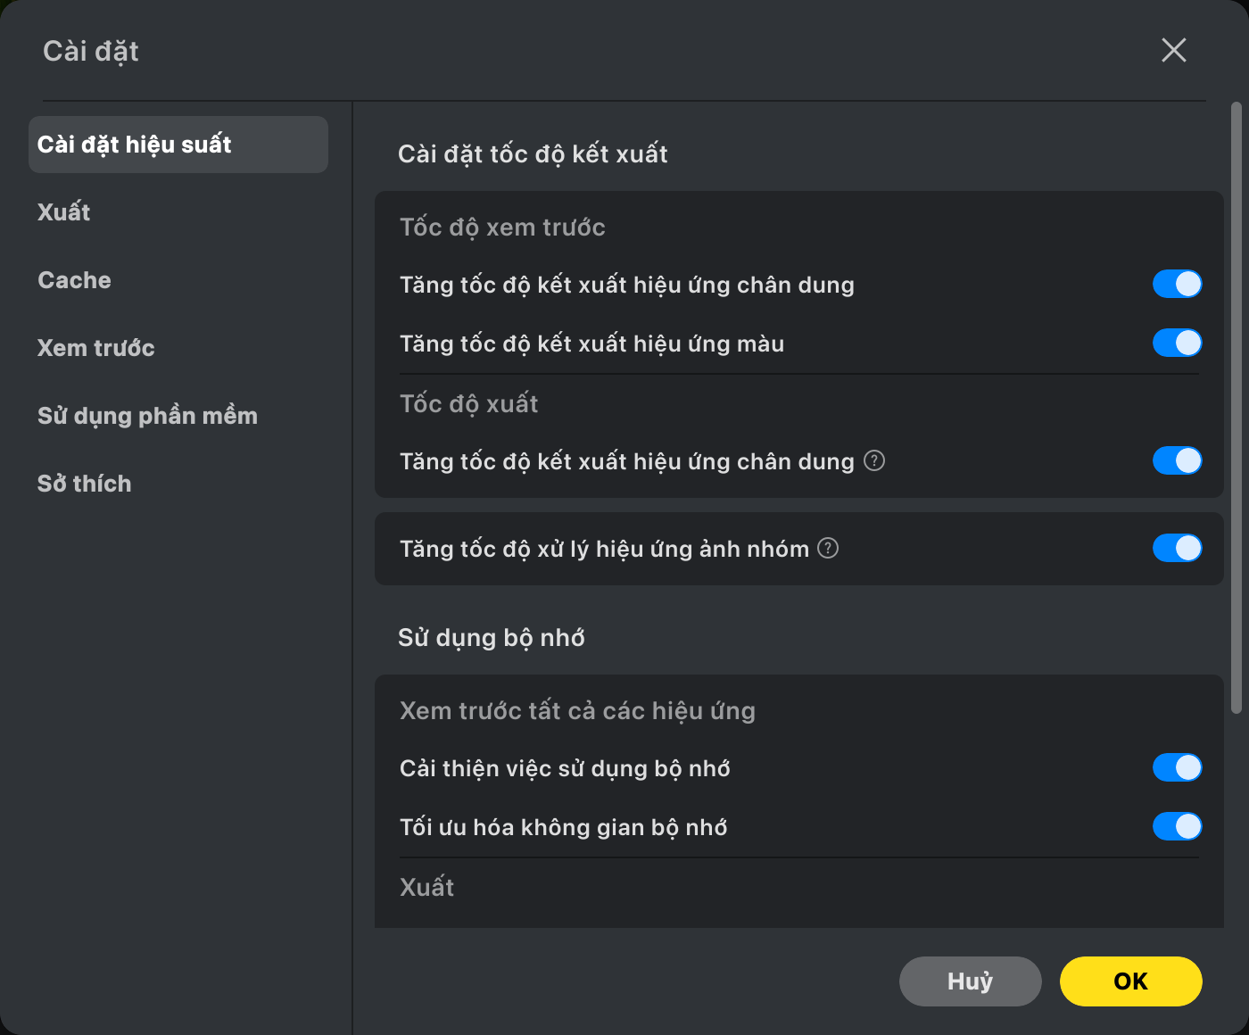
Task: Open the Sở thích preferences tab
Action: tap(85, 484)
